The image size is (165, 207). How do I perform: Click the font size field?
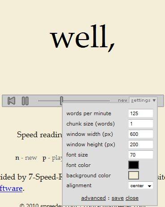141,155
